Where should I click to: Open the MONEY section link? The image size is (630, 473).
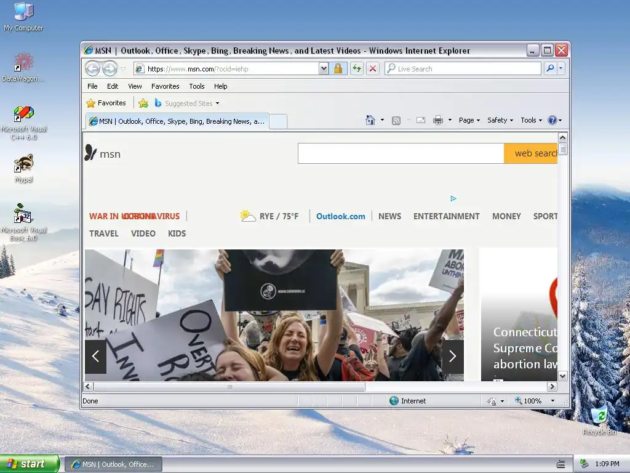507,216
